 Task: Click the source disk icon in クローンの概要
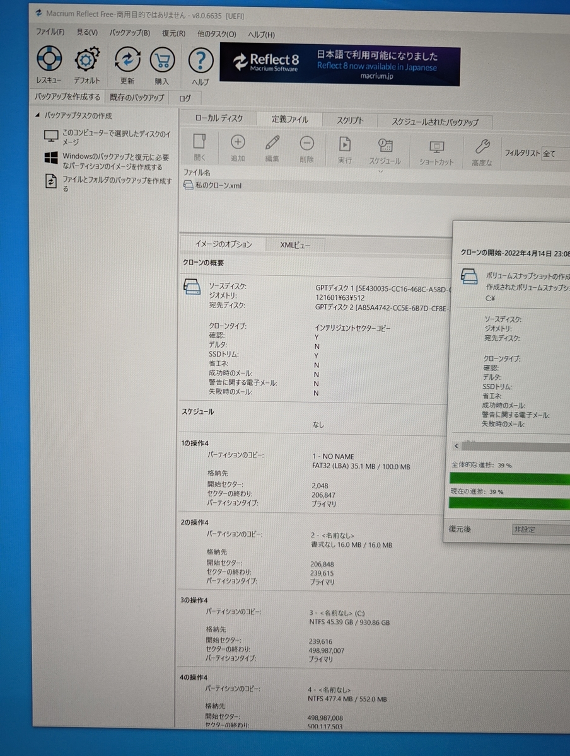[x=192, y=287]
